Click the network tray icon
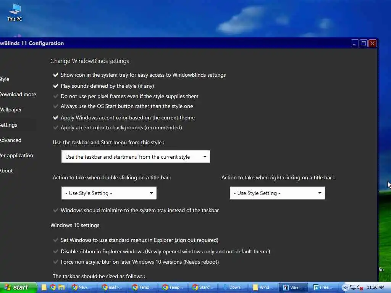This screenshot has height=293, width=391. (353, 288)
